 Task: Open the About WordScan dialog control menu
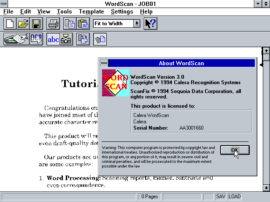[104, 63]
